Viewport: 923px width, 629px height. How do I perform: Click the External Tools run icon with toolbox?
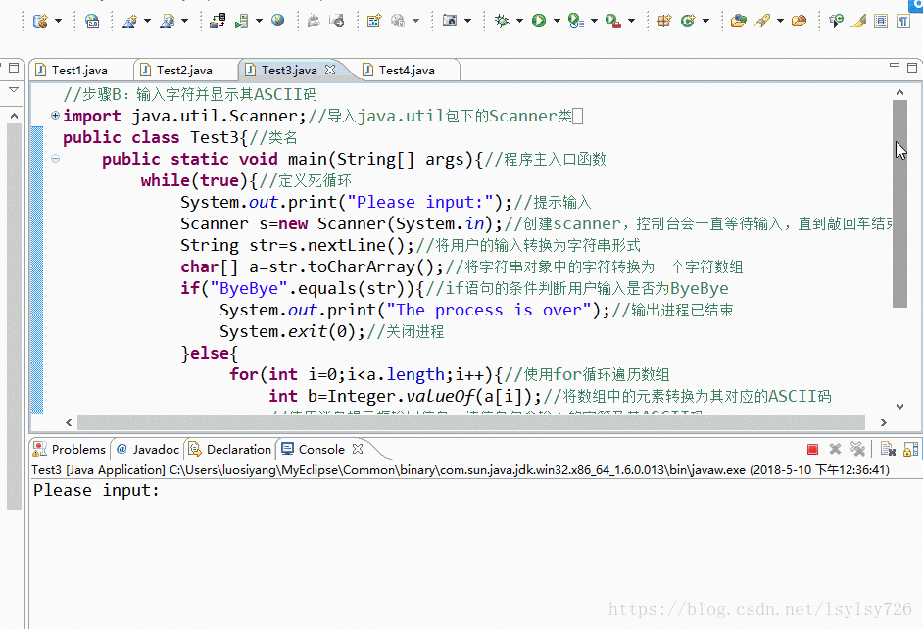613,22
